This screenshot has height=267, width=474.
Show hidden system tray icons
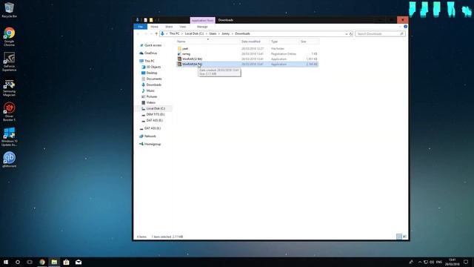pyautogui.click(x=420, y=262)
